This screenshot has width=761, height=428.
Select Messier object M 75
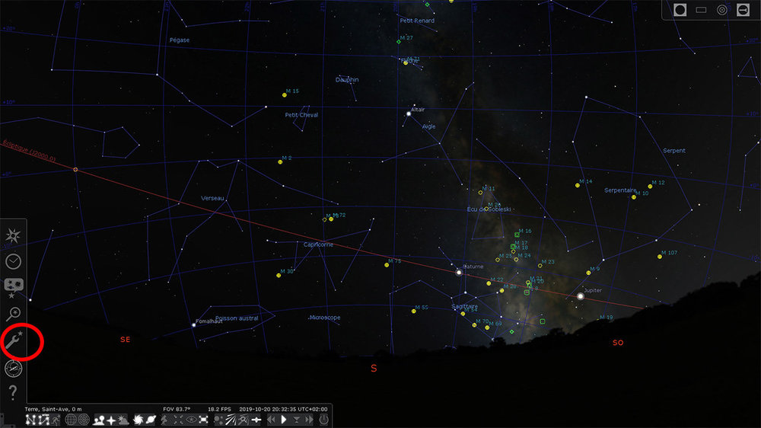click(x=387, y=265)
